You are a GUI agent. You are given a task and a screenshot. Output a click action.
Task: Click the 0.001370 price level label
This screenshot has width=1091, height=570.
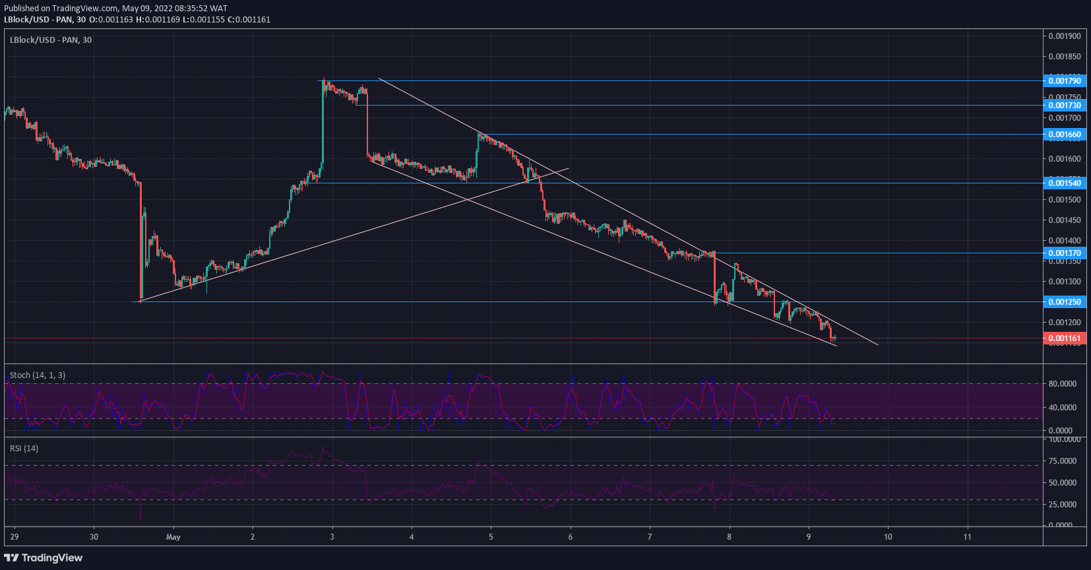(x=1065, y=253)
